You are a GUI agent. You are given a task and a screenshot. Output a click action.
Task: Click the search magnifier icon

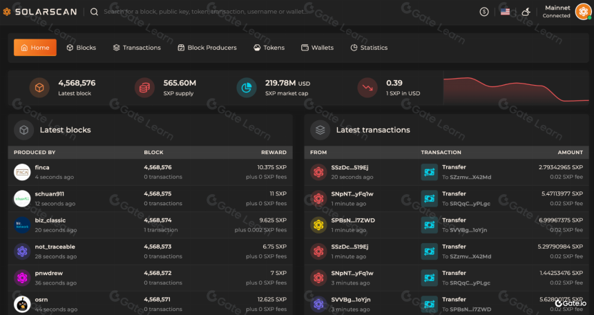[94, 12]
